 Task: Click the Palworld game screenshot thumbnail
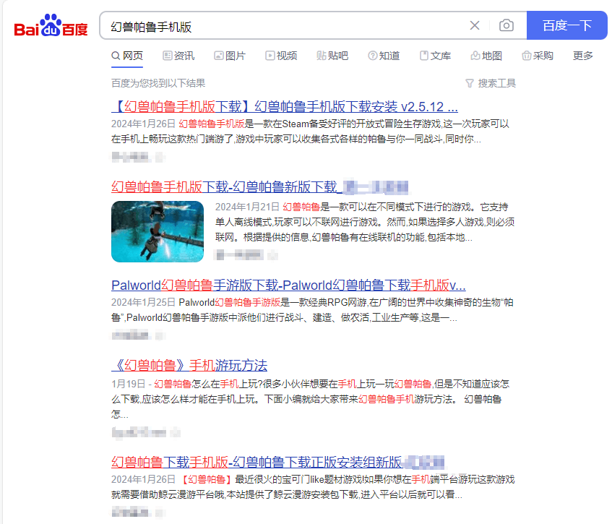[x=157, y=231]
